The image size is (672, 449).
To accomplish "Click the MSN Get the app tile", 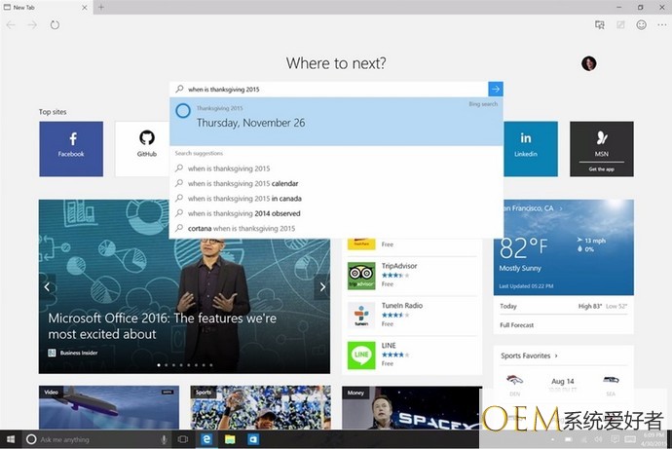I will coord(601,148).
